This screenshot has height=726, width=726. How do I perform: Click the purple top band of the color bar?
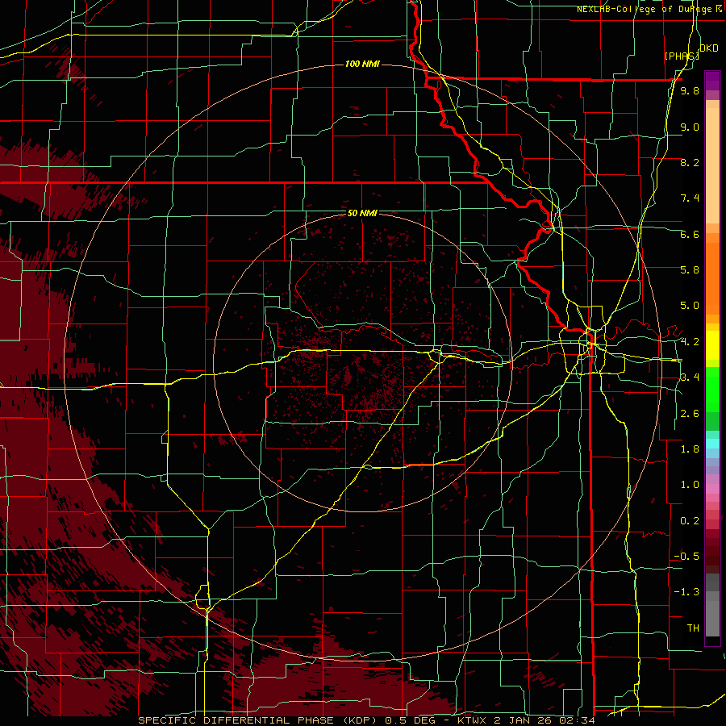pos(712,81)
